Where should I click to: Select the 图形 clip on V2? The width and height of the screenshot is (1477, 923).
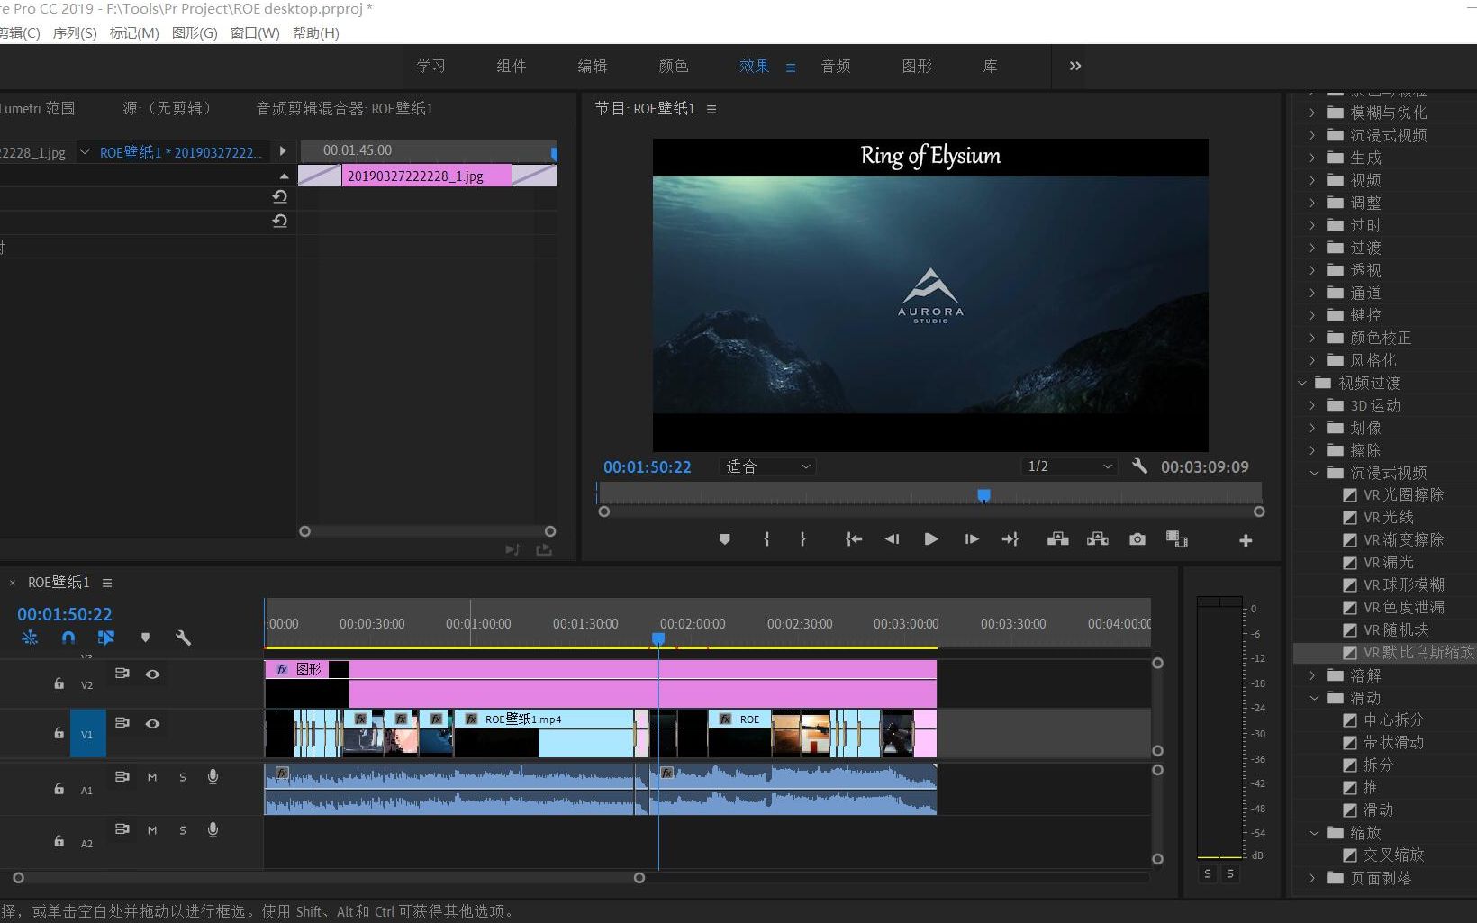click(601, 683)
